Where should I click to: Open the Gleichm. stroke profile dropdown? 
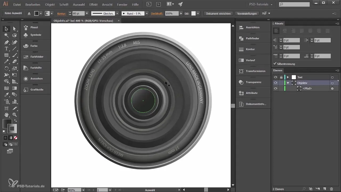pos(117,13)
